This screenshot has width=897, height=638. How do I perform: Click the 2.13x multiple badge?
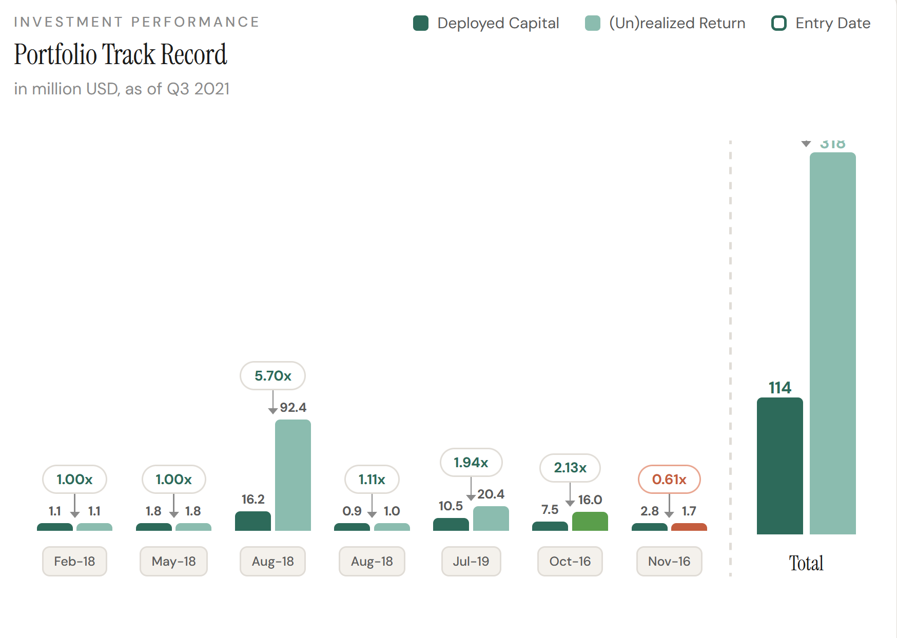point(570,468)
